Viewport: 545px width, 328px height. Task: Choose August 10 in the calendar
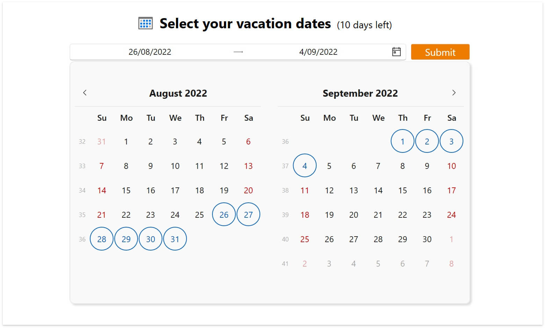tap(175, 166)
